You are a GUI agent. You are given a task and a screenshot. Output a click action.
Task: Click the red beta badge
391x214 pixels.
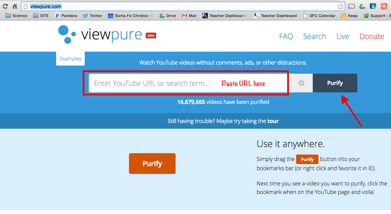click(151, 36)
